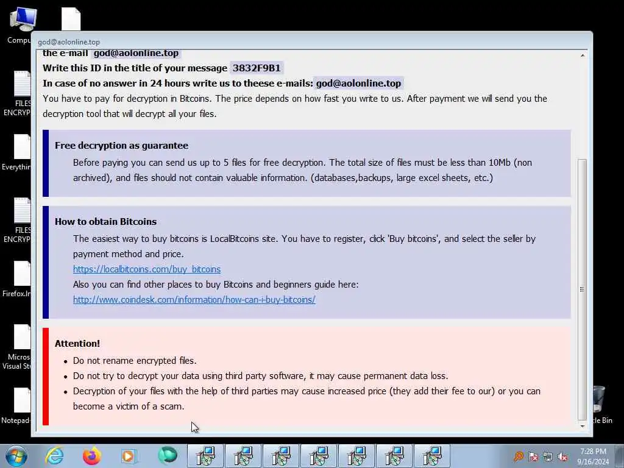Click the 'Attention!' heading
The width and height of the screenshot is (624, 468).
[77, 344]
